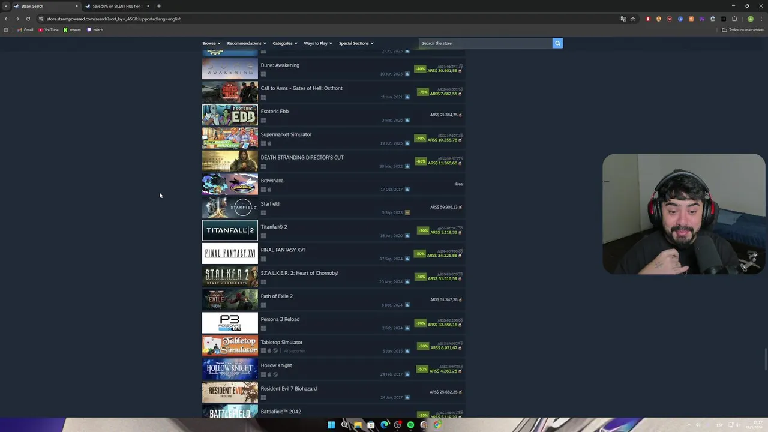Open the Starfield game listing
The height and width of the screenshot is (432, 768).
tap(333, 208)
